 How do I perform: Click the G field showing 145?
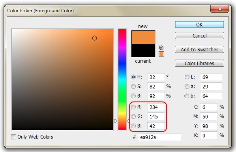(156, 116)
